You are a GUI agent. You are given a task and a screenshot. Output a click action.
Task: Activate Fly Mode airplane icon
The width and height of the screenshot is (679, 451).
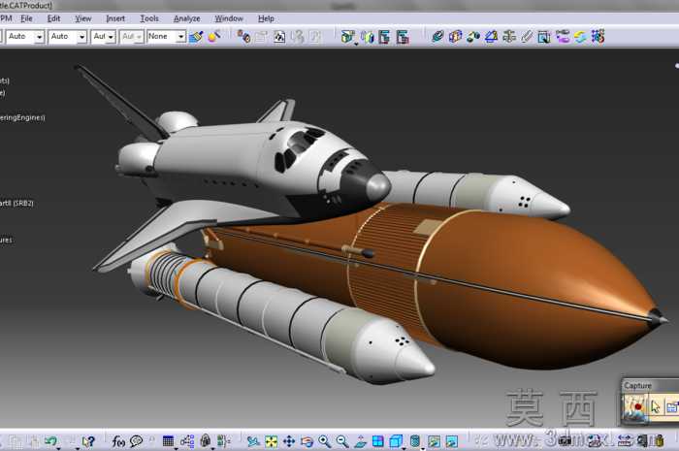[253, 441]
